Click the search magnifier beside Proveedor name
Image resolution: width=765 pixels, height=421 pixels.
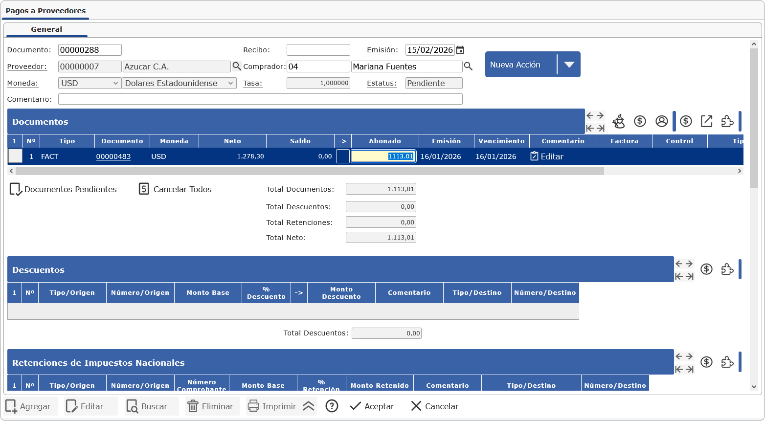point(237,66)
